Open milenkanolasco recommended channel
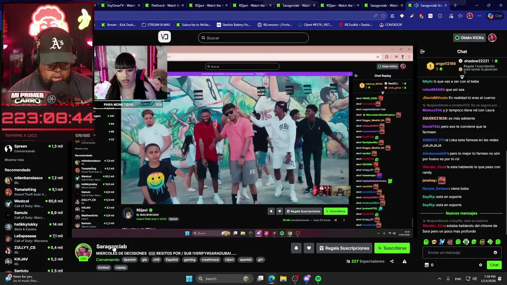The width and height of the screenshot is (507, 285). pos(33,180)
